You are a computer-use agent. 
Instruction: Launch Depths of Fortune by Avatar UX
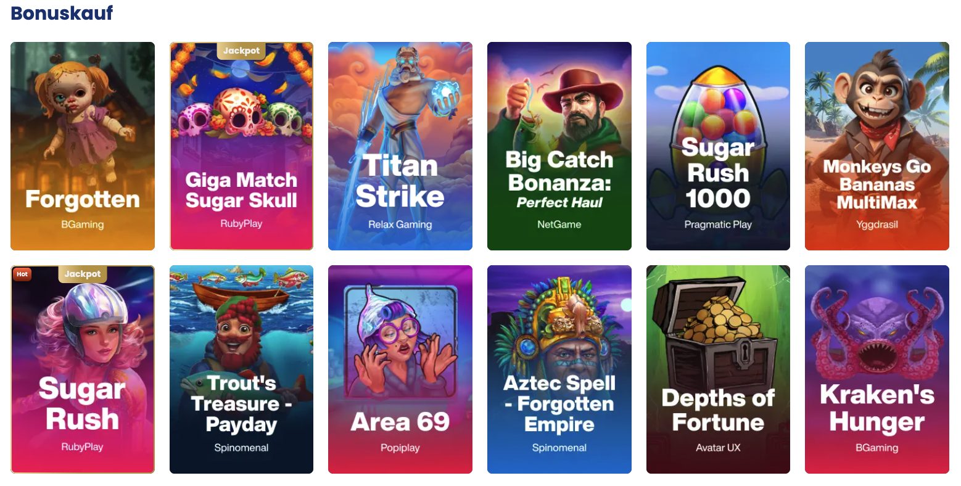[718, 369]
